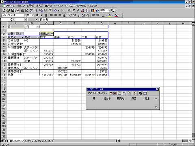The height and width of the screenshot is (146, 195).
Task: Open the 担当者 field dropdown in C3
Action: (x=52, y=34)
